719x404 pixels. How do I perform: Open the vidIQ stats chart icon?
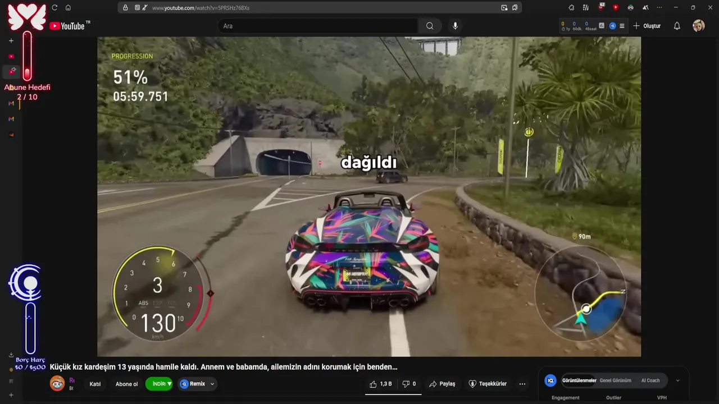tap(602, 25)
